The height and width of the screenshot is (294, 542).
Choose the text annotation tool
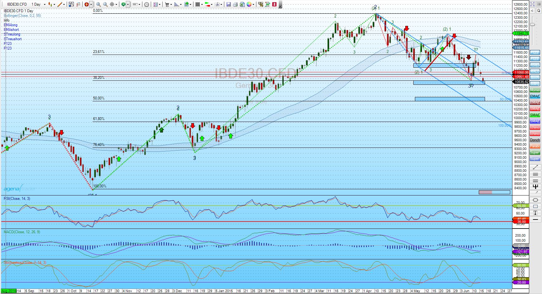535,213
